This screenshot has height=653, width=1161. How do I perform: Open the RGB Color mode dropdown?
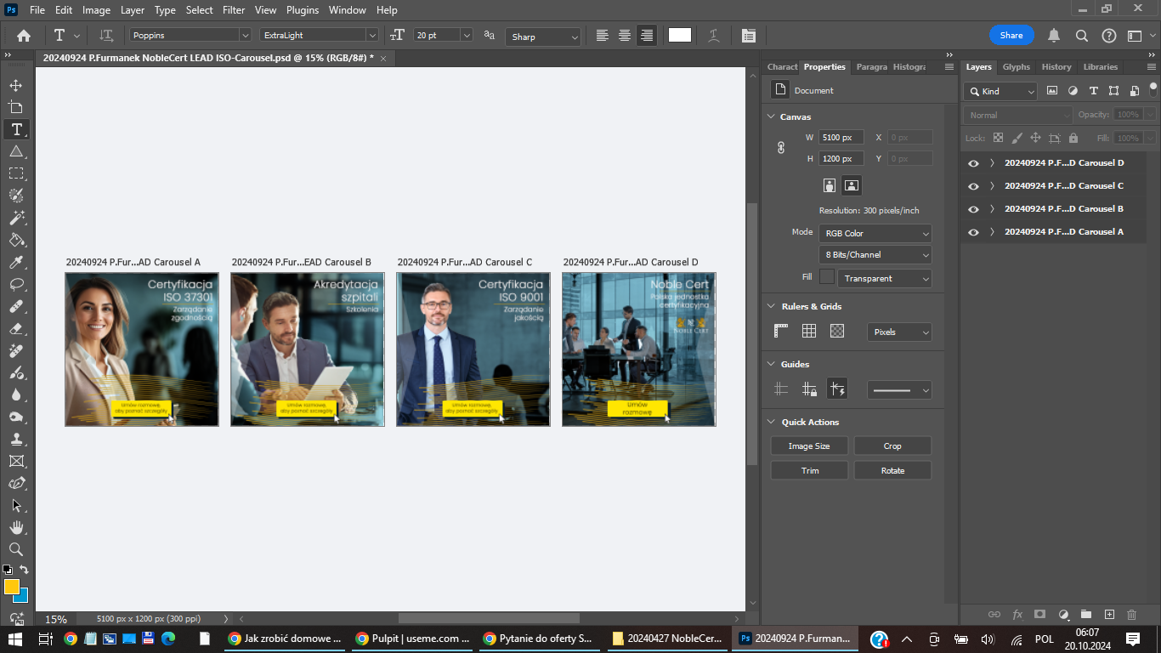pyautogui.click(x=875, y=234)
